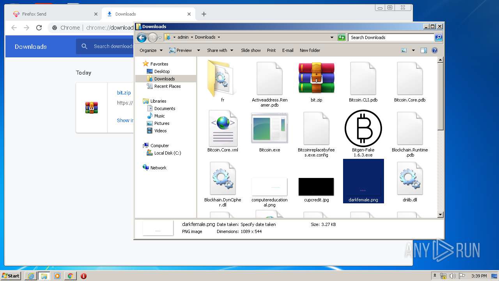
Task: Select Blockchain.Runtime.pdb file icon
Action: pyautogui.click(x=410, y=128)
